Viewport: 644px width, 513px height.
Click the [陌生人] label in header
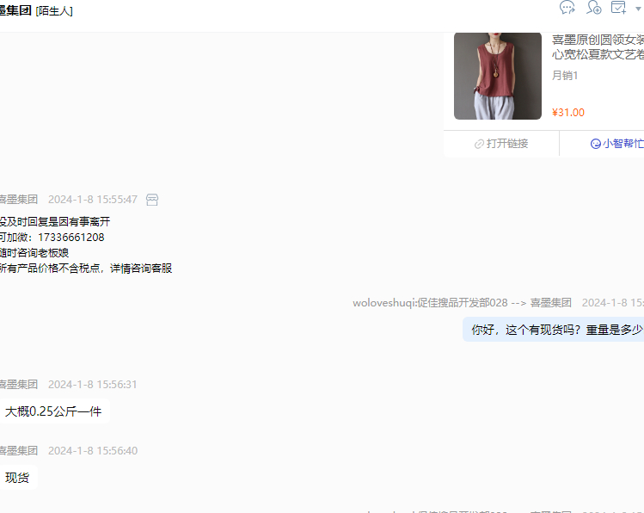coord(54,11)
